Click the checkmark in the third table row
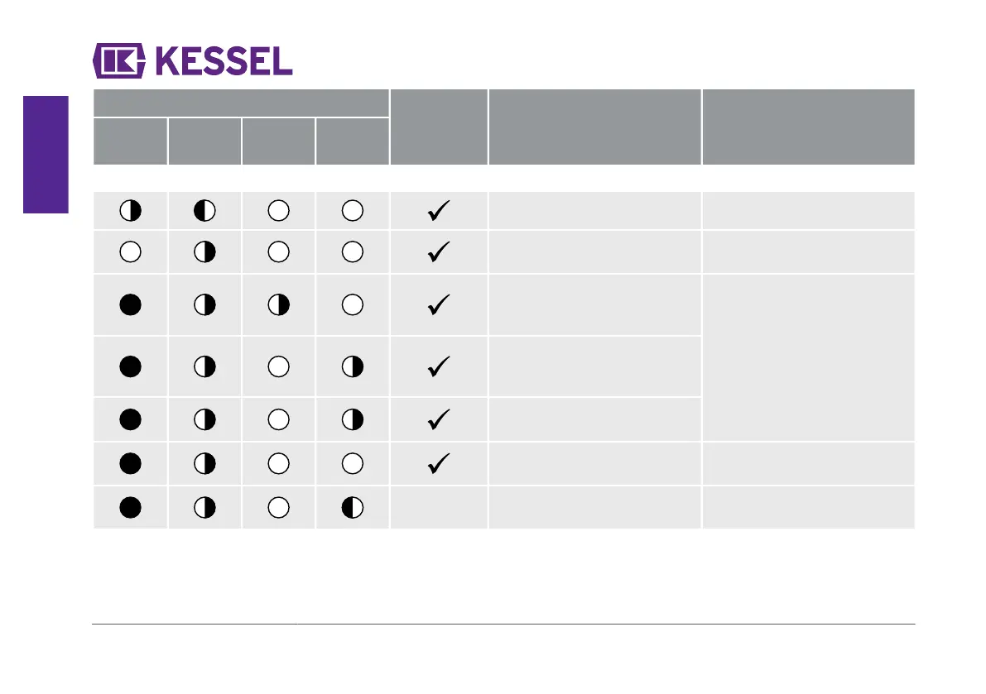The image size is (986, 694). tap(439, 304)
